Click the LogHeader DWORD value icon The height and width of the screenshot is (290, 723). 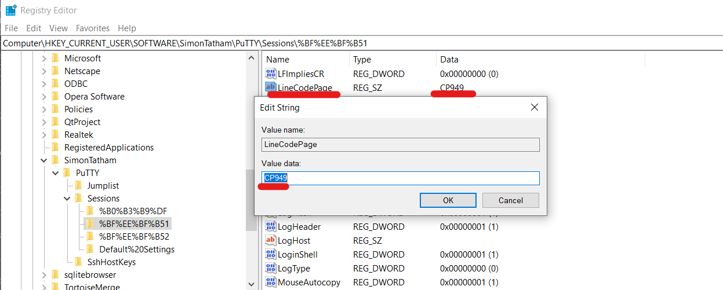point(271,227)
